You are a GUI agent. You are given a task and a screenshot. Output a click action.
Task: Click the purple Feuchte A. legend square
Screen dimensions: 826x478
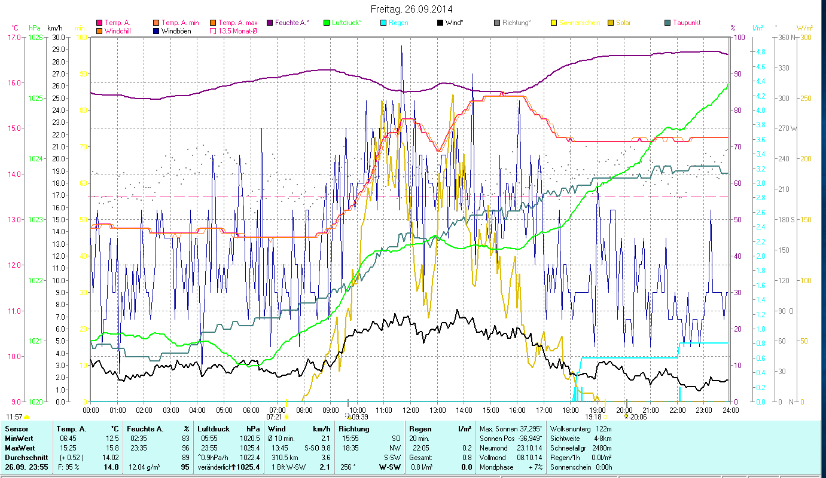click(x=269, y=23)
